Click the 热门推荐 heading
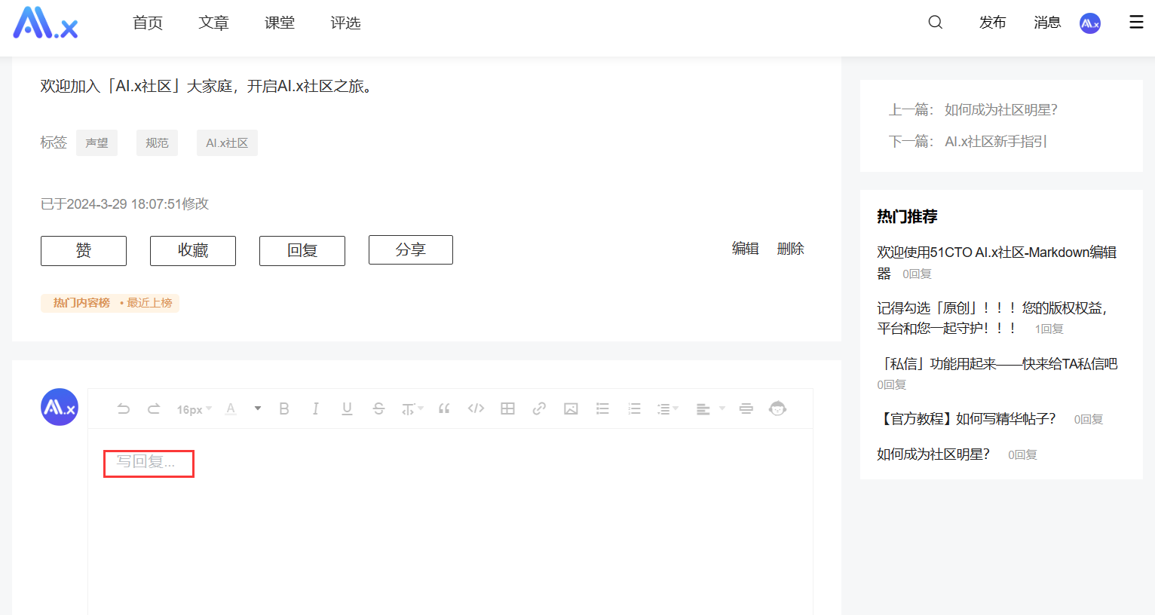This screenshot has width=1155, height=615. 907,217
